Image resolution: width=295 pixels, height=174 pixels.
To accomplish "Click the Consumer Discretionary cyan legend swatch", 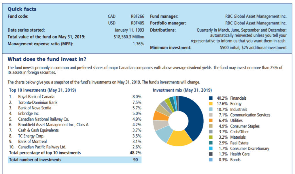I will 211,148.
